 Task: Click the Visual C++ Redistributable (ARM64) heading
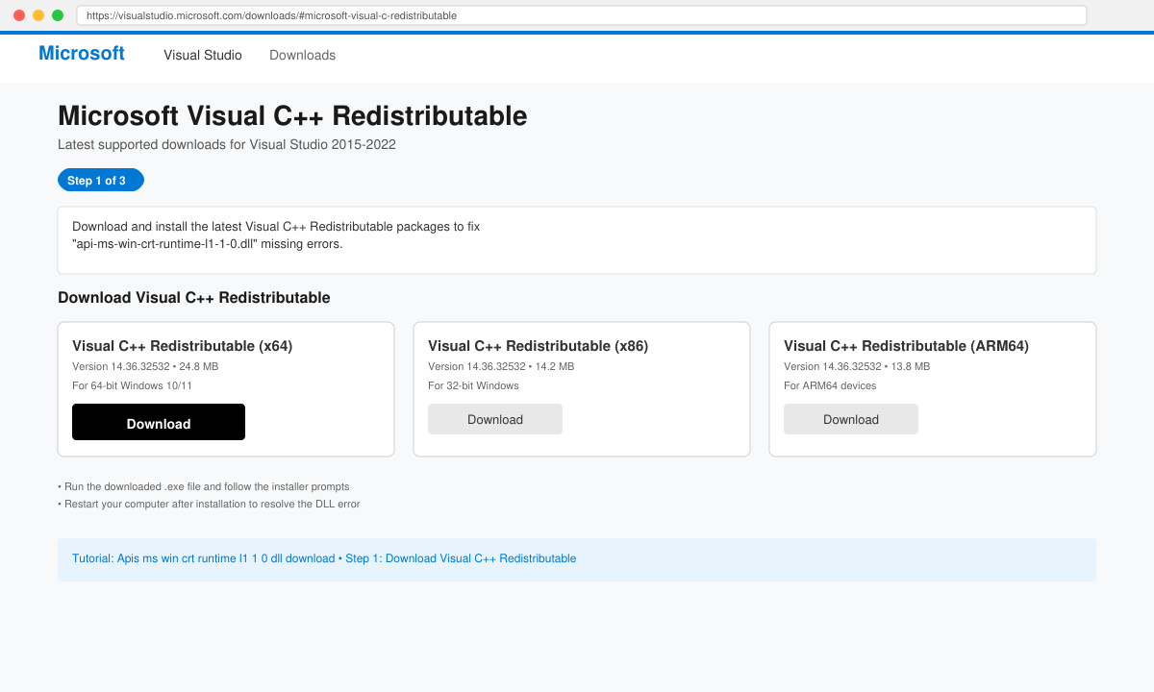point(906,346)
